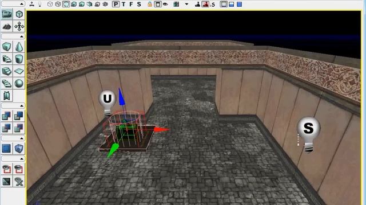Switch to Brush Wireframe view mode
The width and height of the screenshot is (366, 205).
coord(50,4)
